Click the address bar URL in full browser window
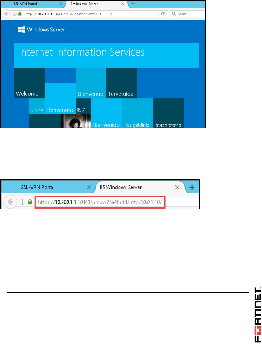The image size is (262, 356). click(x=68, y=14)
